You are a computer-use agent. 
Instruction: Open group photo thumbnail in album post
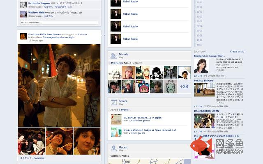pos(31,141)
